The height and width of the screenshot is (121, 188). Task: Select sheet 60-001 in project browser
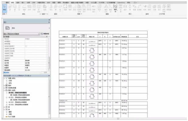tap(18, 93)
